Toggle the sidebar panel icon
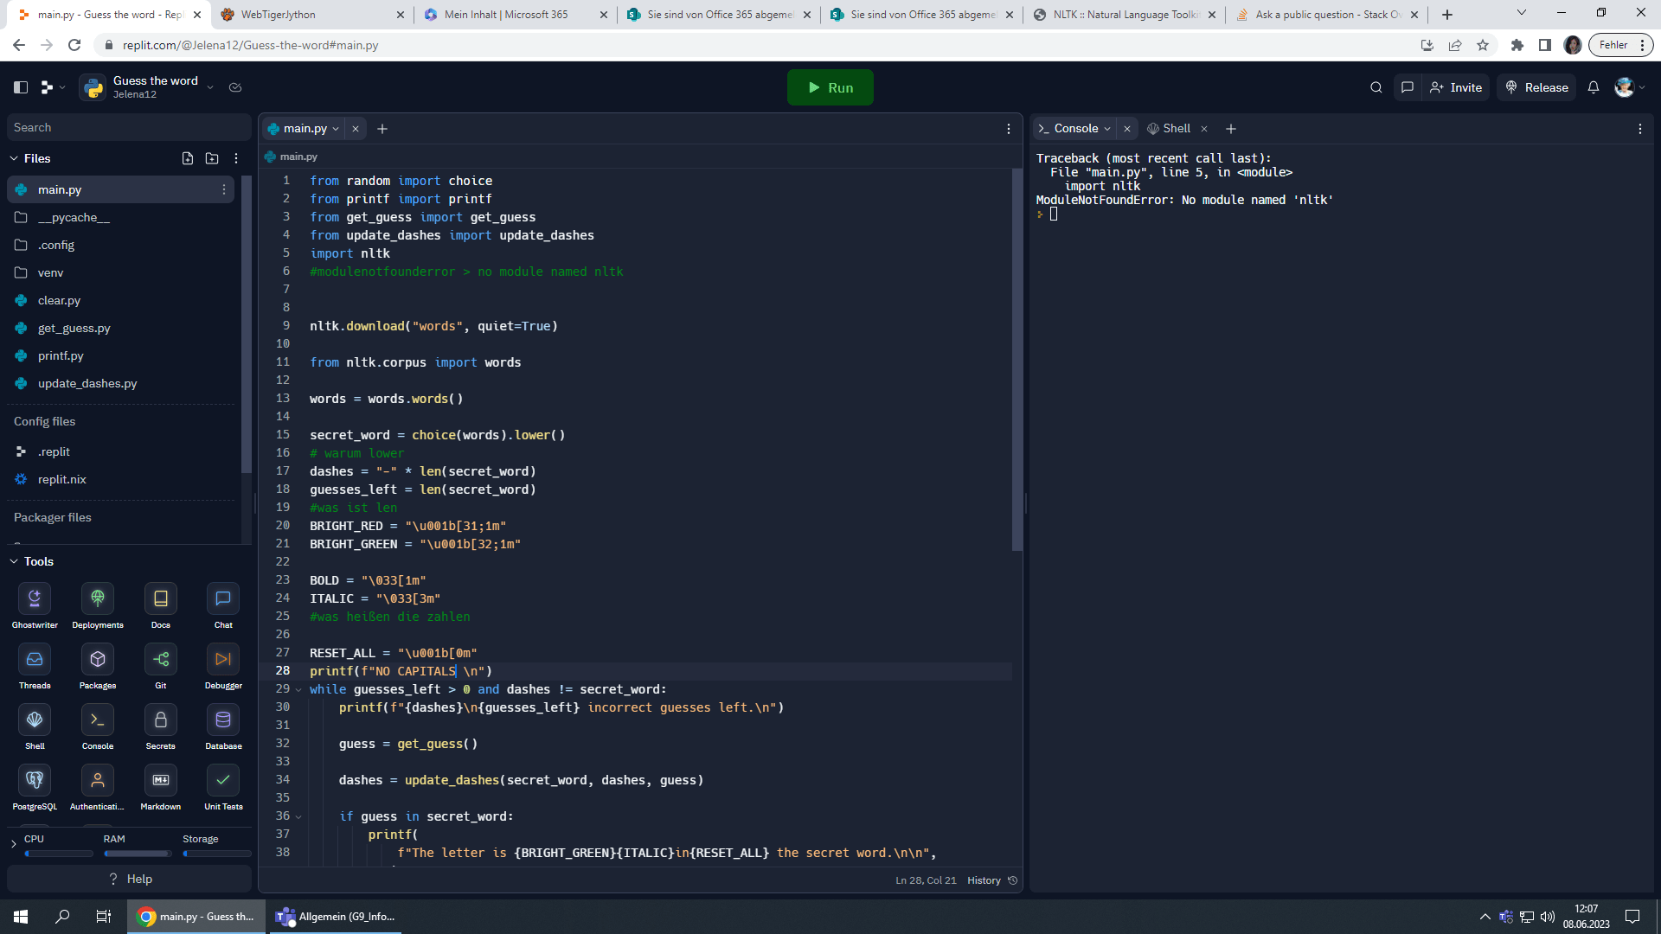The width and height of the screenshot is (1661, 934). point(21,87)
